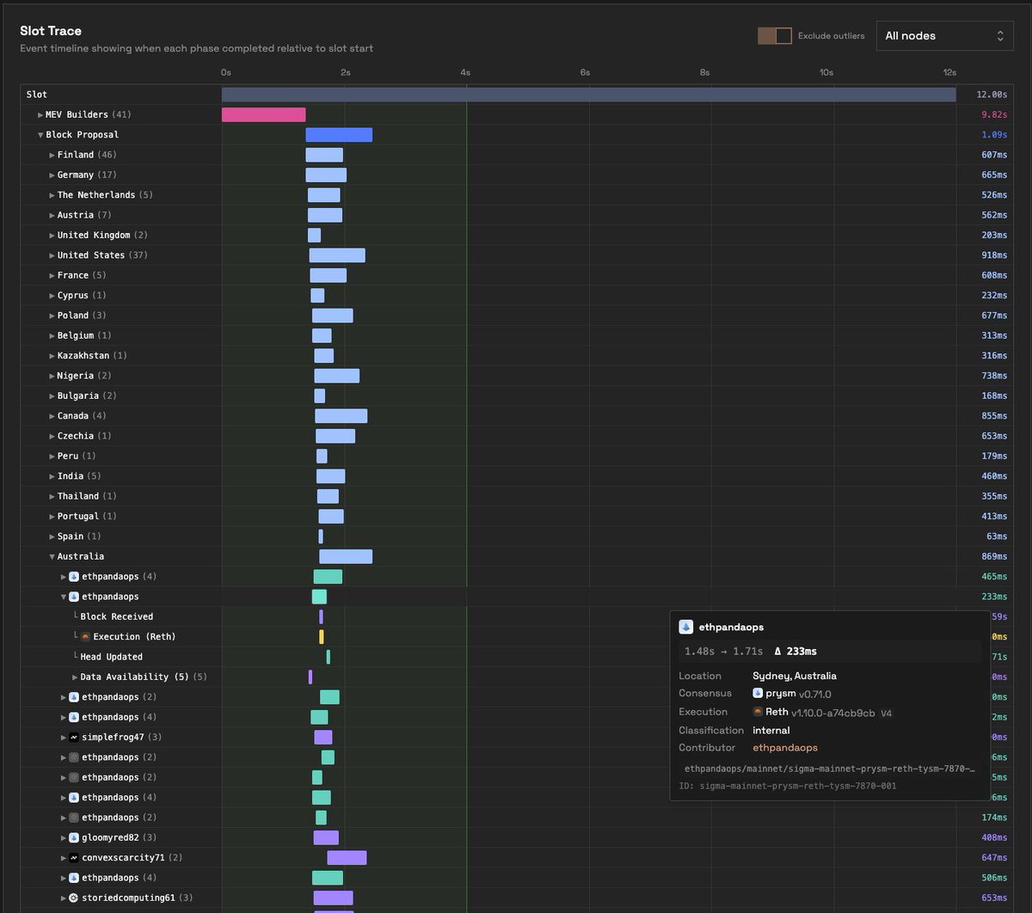Expand the Germany (17) group
Screen dimensions: 1032x913
tap(52, 175)
